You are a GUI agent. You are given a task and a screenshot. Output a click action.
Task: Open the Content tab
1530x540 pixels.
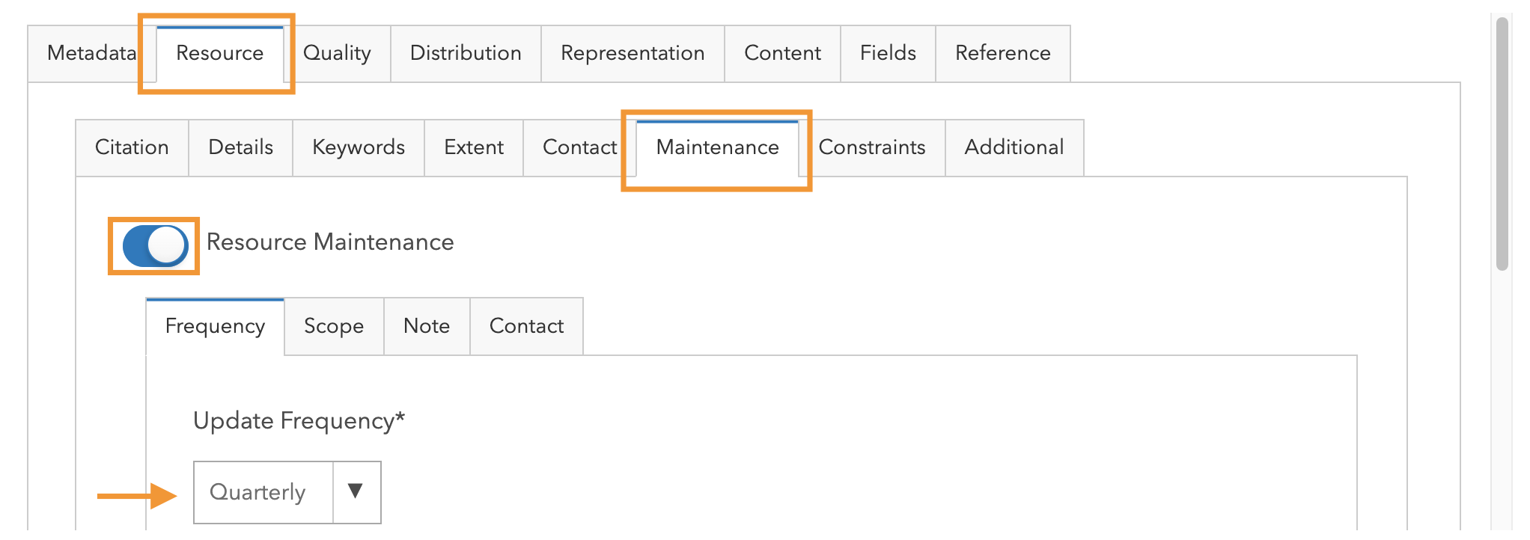click(x=781, y=53)
